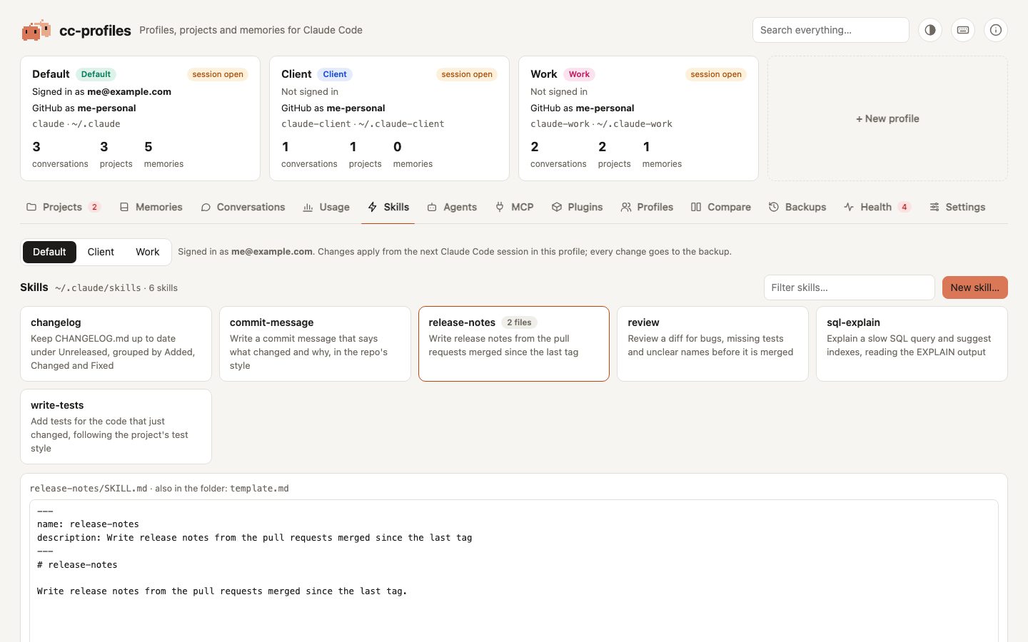The image size is (1028, 642).
Task: Click into the SKILL.md editor text area
Action: [514, 571]
